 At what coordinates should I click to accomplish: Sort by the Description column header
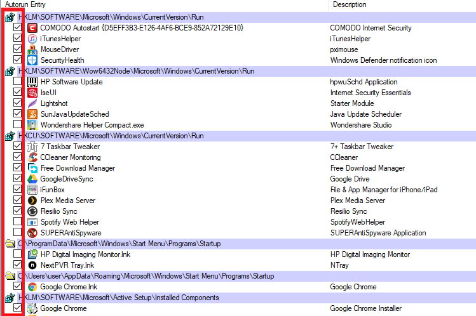402,5
